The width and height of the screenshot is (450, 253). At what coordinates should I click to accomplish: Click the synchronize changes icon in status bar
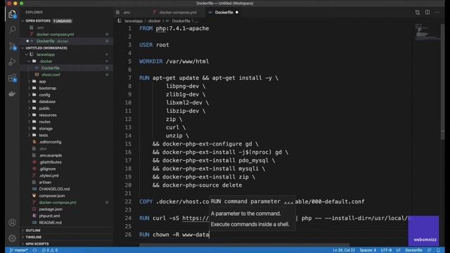click(34, 250)
